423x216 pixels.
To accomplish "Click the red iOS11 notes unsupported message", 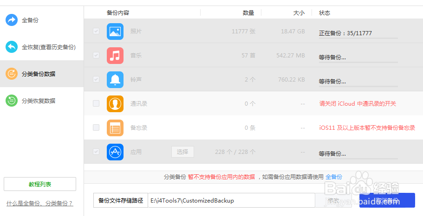I will pyautogui.click(x=367, y=127).
